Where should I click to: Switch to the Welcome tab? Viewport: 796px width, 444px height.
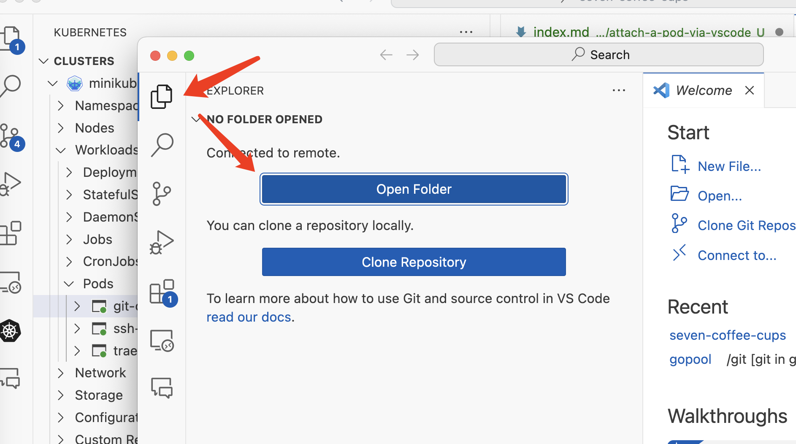click(704, 90)
